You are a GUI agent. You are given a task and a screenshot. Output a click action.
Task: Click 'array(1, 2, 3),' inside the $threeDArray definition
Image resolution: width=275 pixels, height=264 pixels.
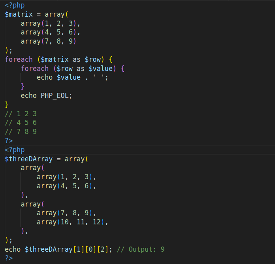[x=66, y=177]
